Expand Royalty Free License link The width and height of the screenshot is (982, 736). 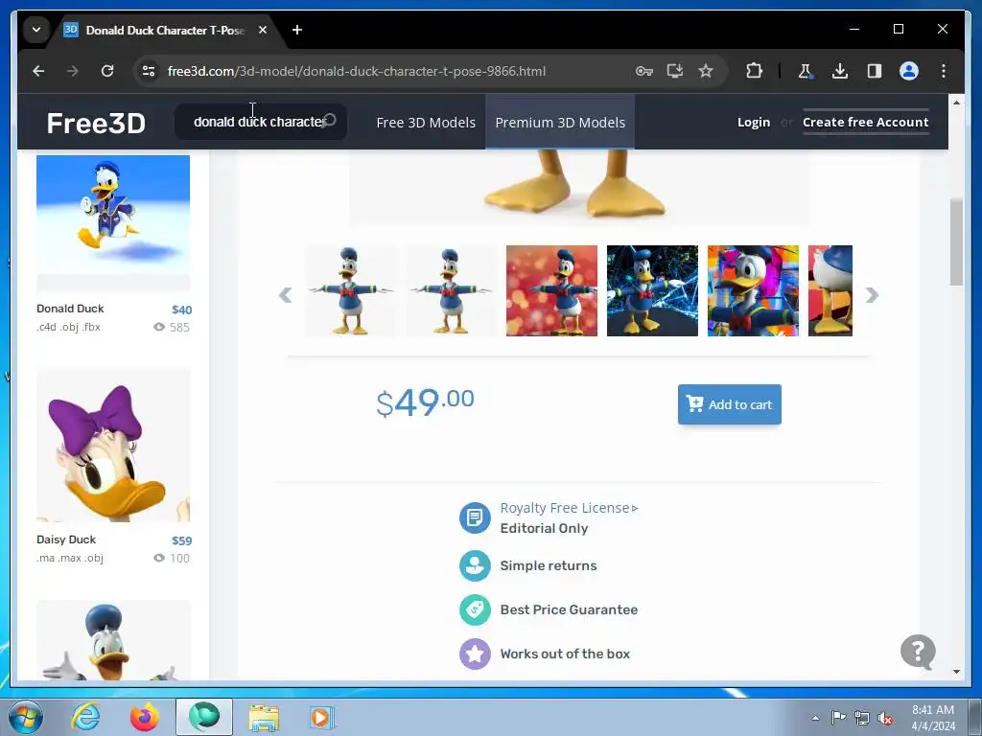tap(569, 508)
